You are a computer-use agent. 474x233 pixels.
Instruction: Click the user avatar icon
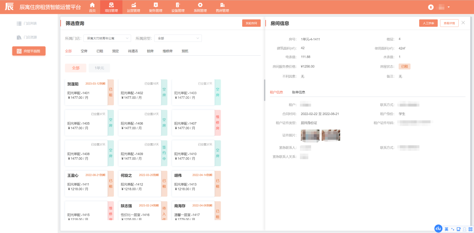[x=431, y=7]
